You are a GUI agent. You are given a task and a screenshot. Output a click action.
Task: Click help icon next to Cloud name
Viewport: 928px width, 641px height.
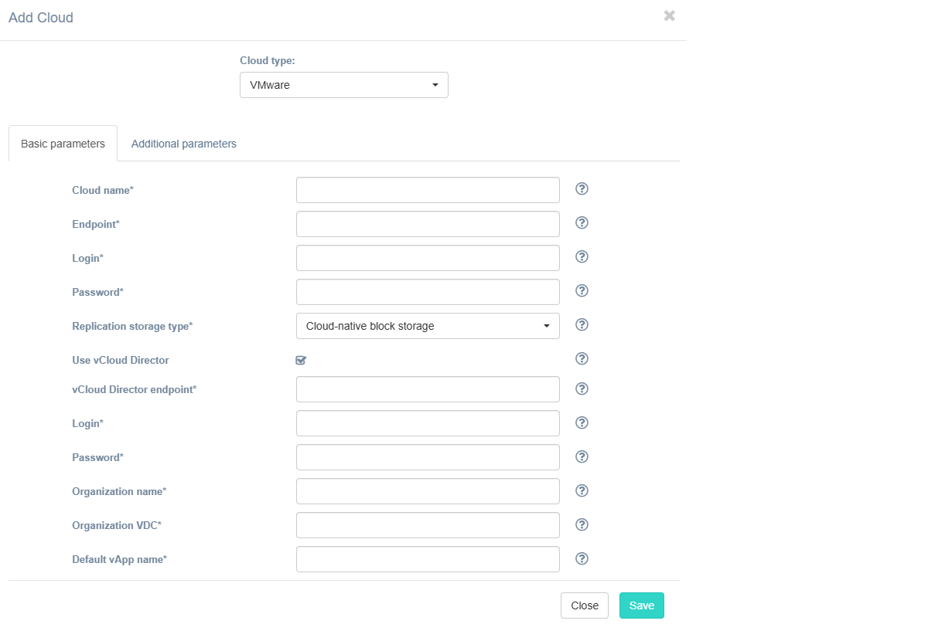pos(582,189)
